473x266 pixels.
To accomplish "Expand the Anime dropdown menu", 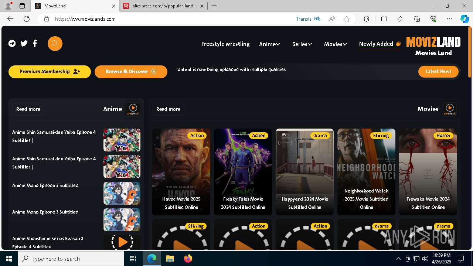I will 269,44.
